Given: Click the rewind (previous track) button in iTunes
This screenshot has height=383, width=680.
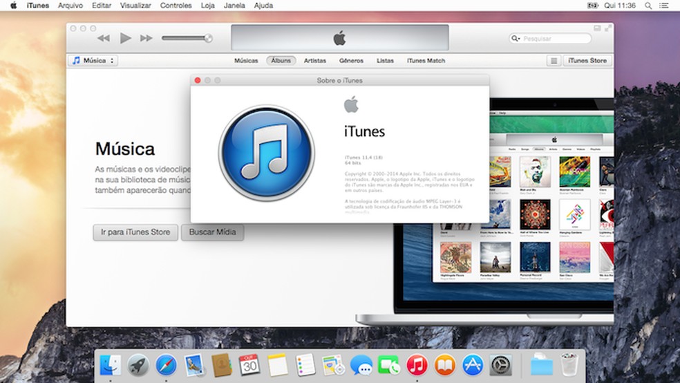Looking at the screenshot, I should 103,38.
